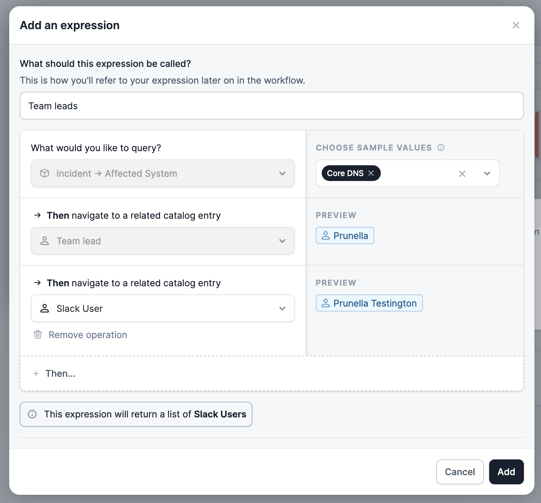Click the trash icon for Remove operation
The width and height of the screenshot is (541, 503).
(38, 334)
